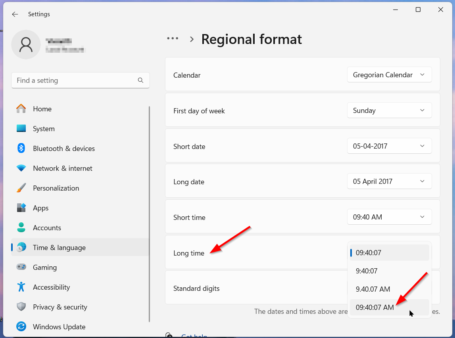Open Accounts settings
Viewport: 455px width, 338px height.
(x=80, y=228)
